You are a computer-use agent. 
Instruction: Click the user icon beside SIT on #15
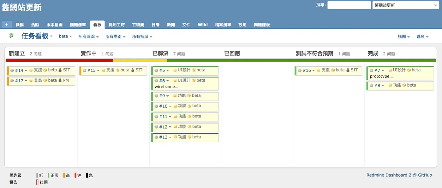pyautogui.click(x=133, y=70)
